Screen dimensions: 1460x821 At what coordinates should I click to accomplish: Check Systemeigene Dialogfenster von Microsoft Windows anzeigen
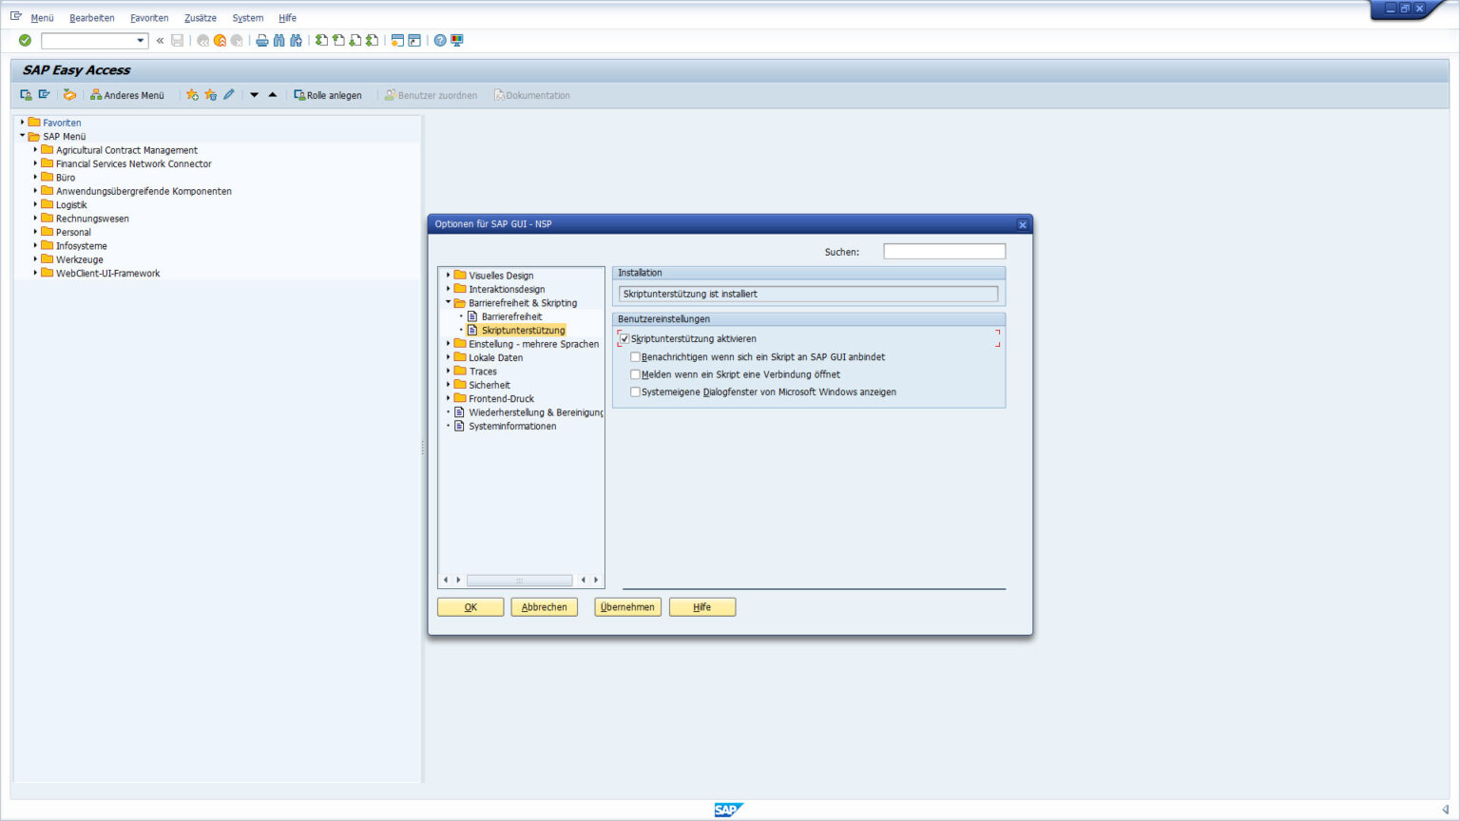(635, 391)
